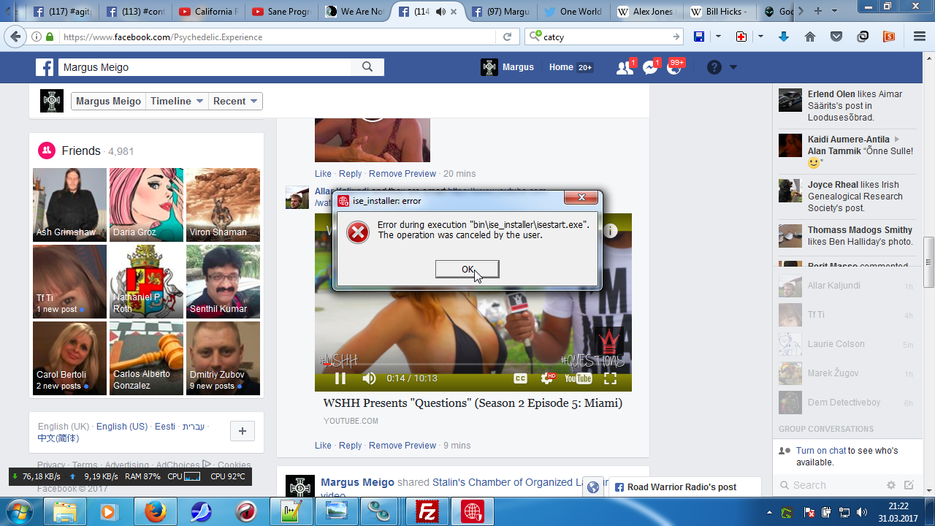The image size is (935, 526).
Task: Open Windows Explorer from the taskbar
Action: (x=64, y=511)
